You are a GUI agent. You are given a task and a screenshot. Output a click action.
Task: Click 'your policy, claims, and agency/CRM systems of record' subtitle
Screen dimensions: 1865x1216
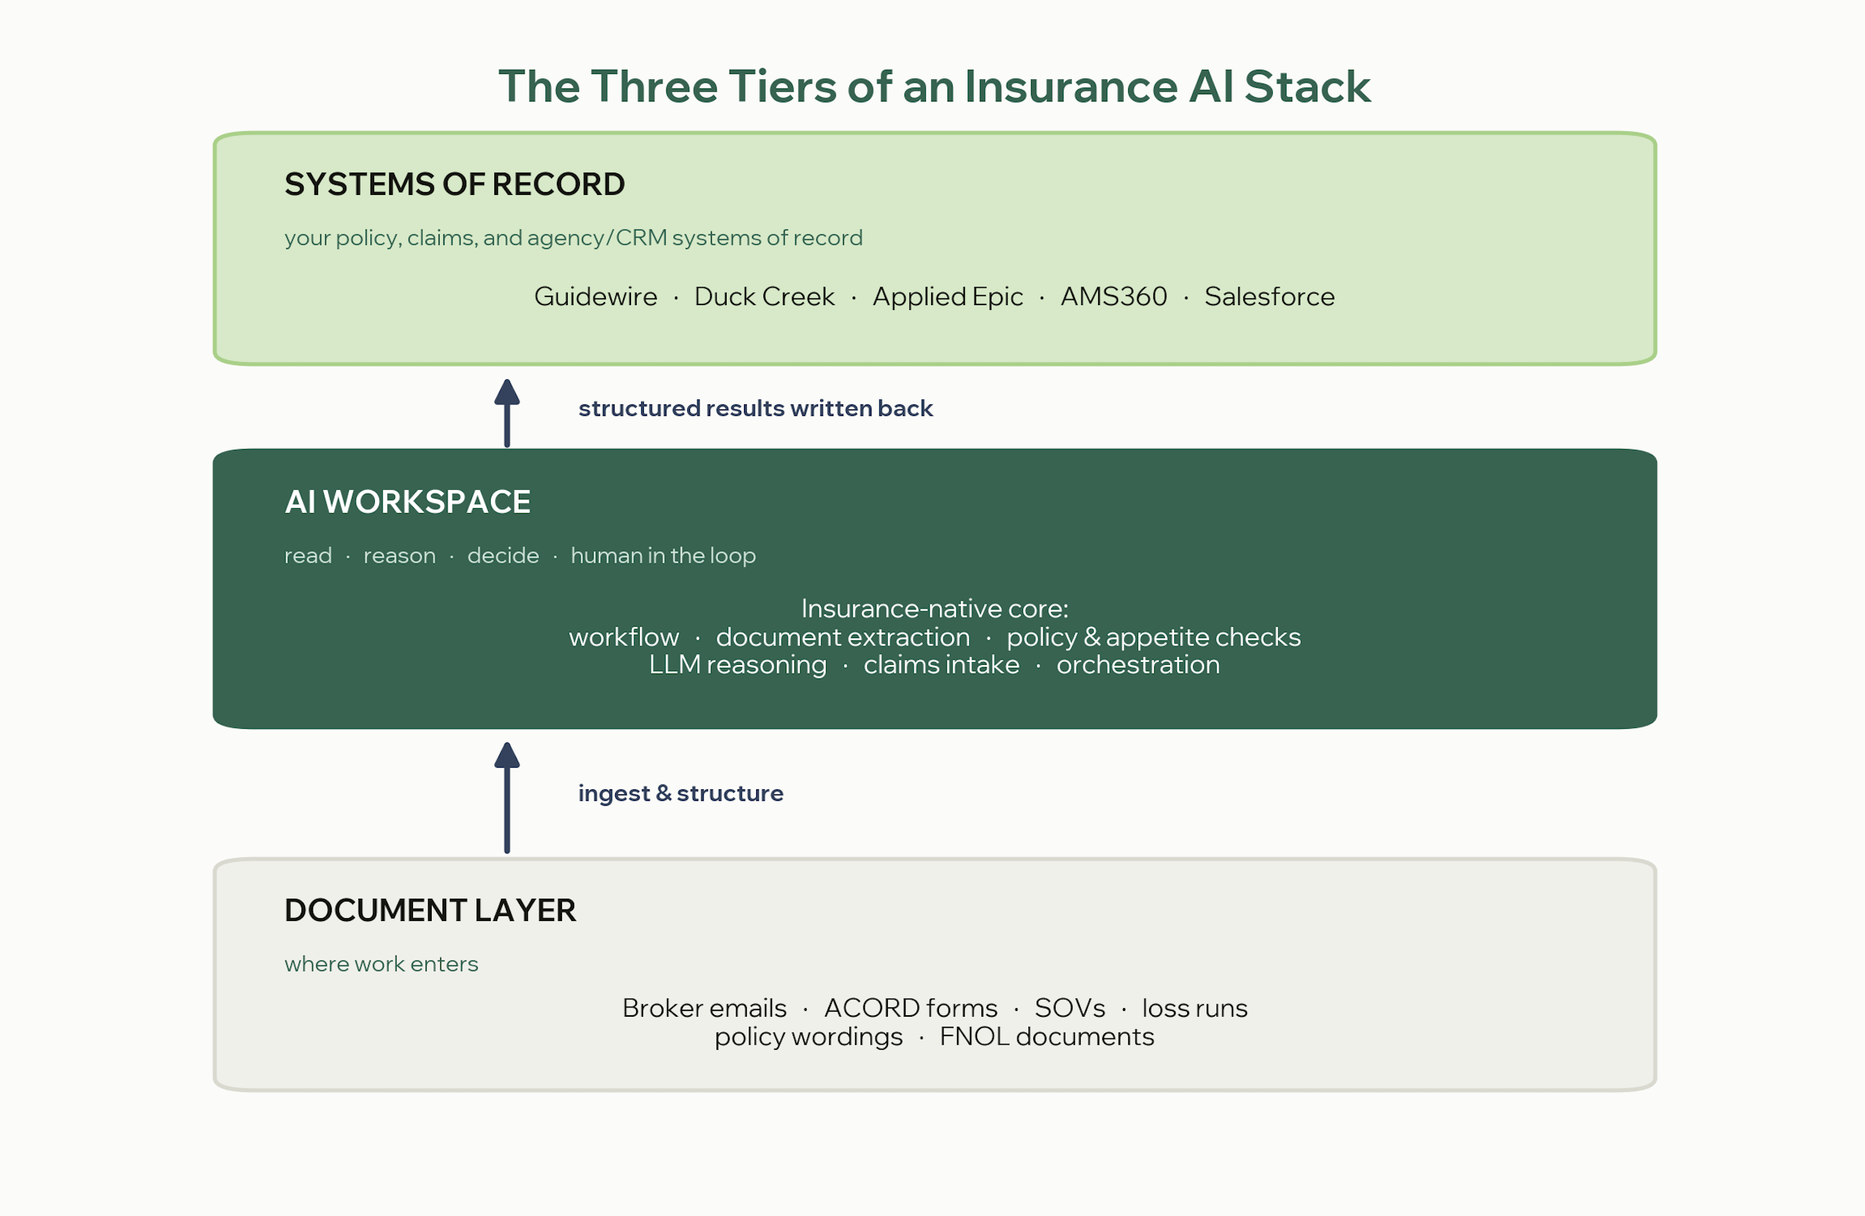pos(573,237)
